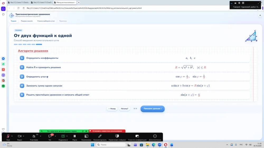The image size is (264, 148).
Task: Open Opera home from sidebar
Action: 3,9
